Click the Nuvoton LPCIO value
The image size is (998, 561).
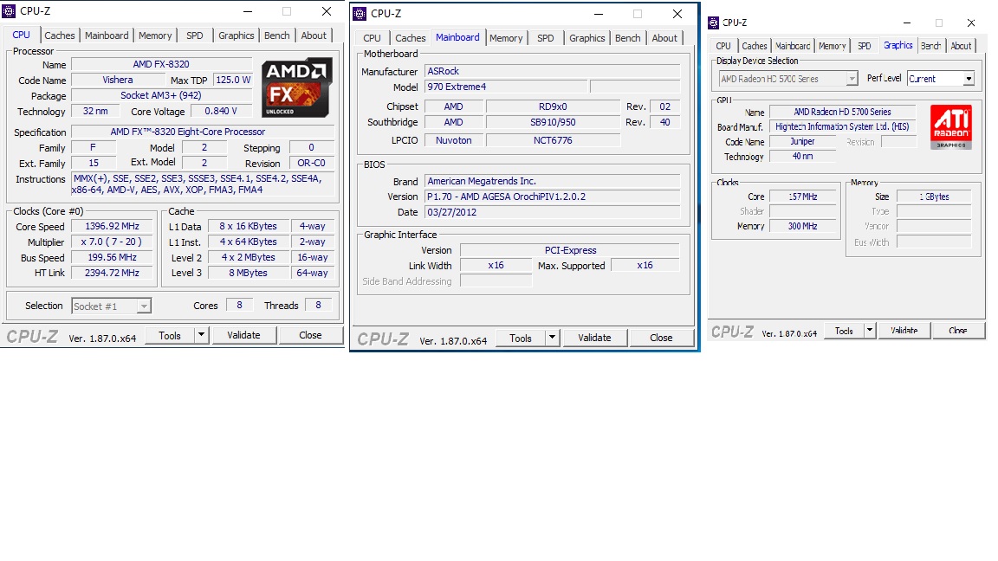(x=454, y=140)
